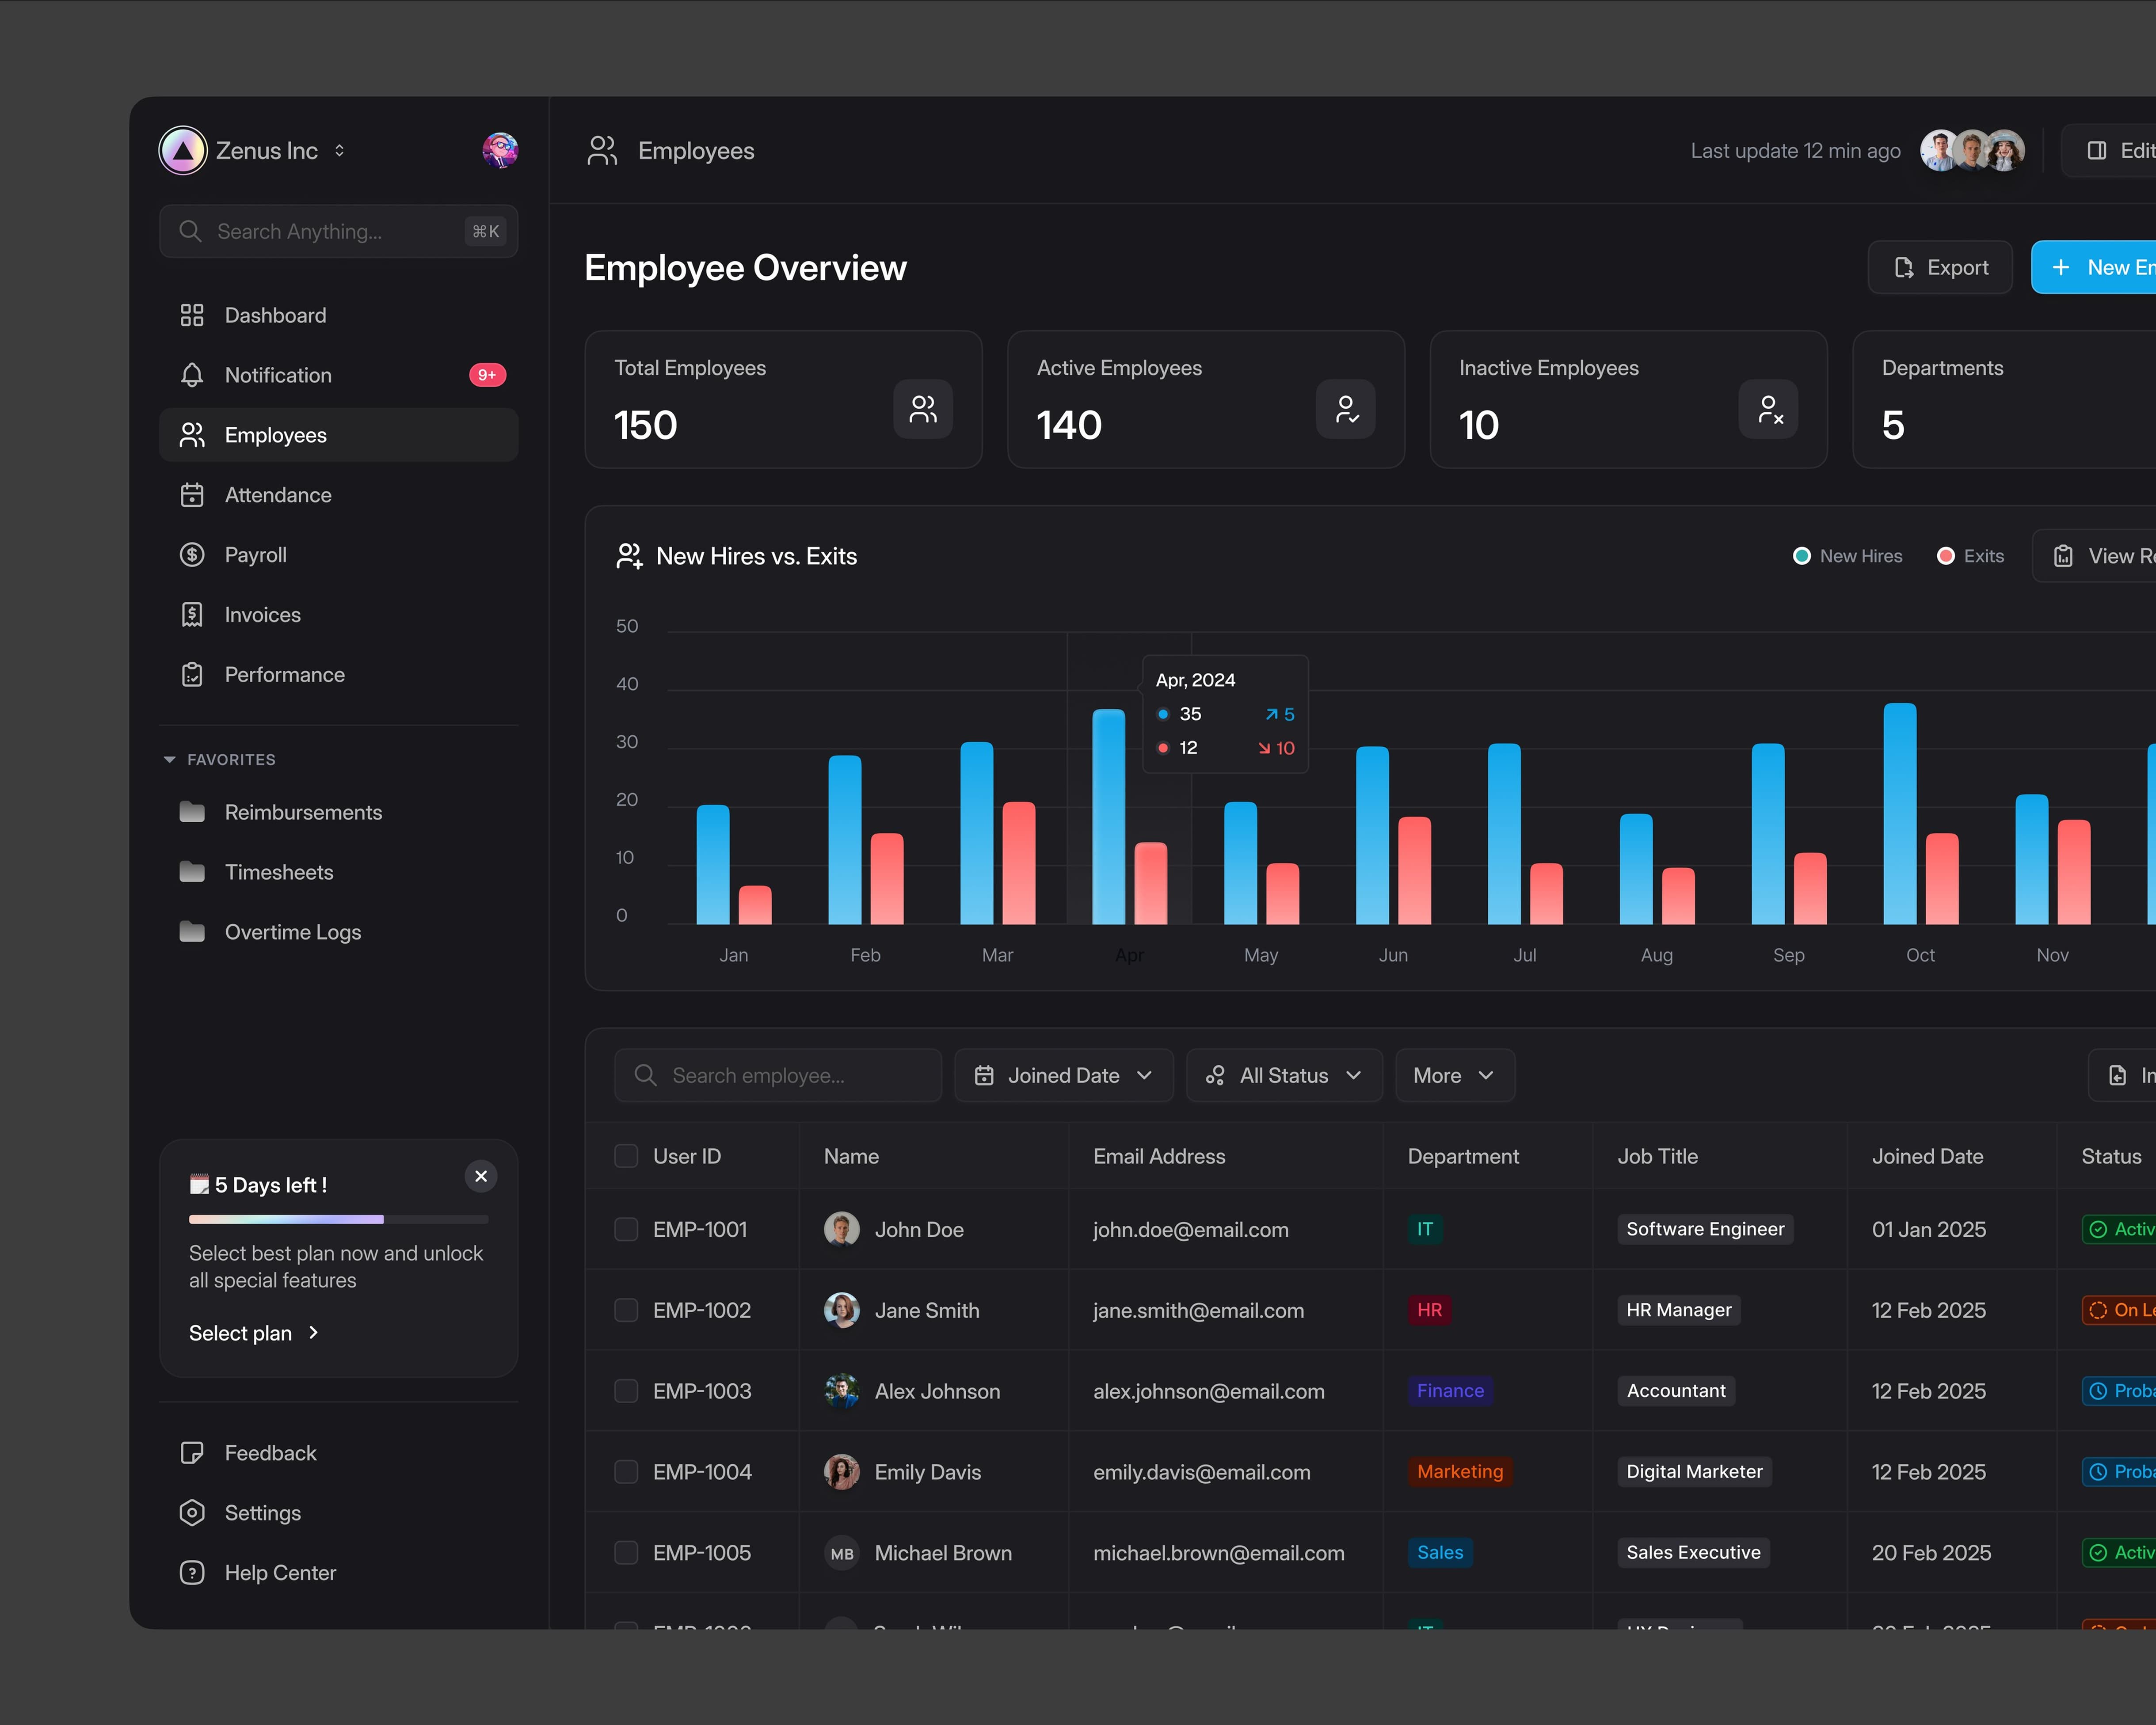Open Timesheets favorite

click(x=339, y=873)
